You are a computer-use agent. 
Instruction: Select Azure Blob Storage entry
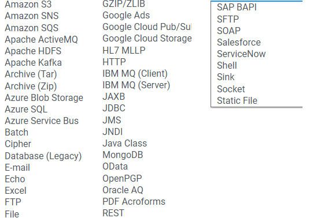coord(44,98)
